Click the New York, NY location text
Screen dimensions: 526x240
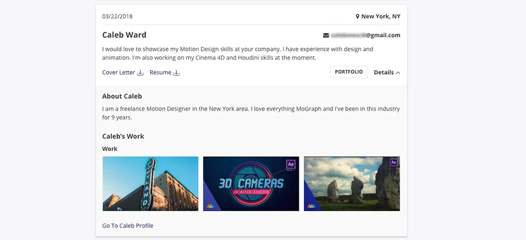point(381,16)
